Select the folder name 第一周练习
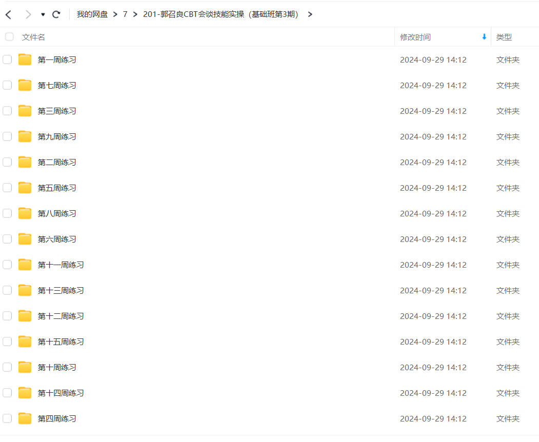539x442 pixels. point(57,60)
